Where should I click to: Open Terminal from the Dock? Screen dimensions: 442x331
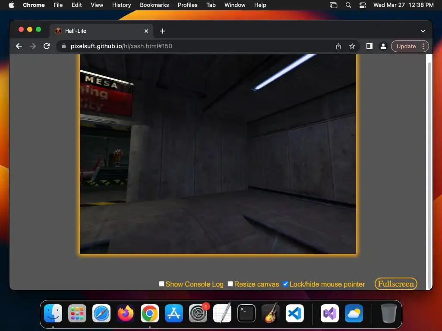coord(246,313)
